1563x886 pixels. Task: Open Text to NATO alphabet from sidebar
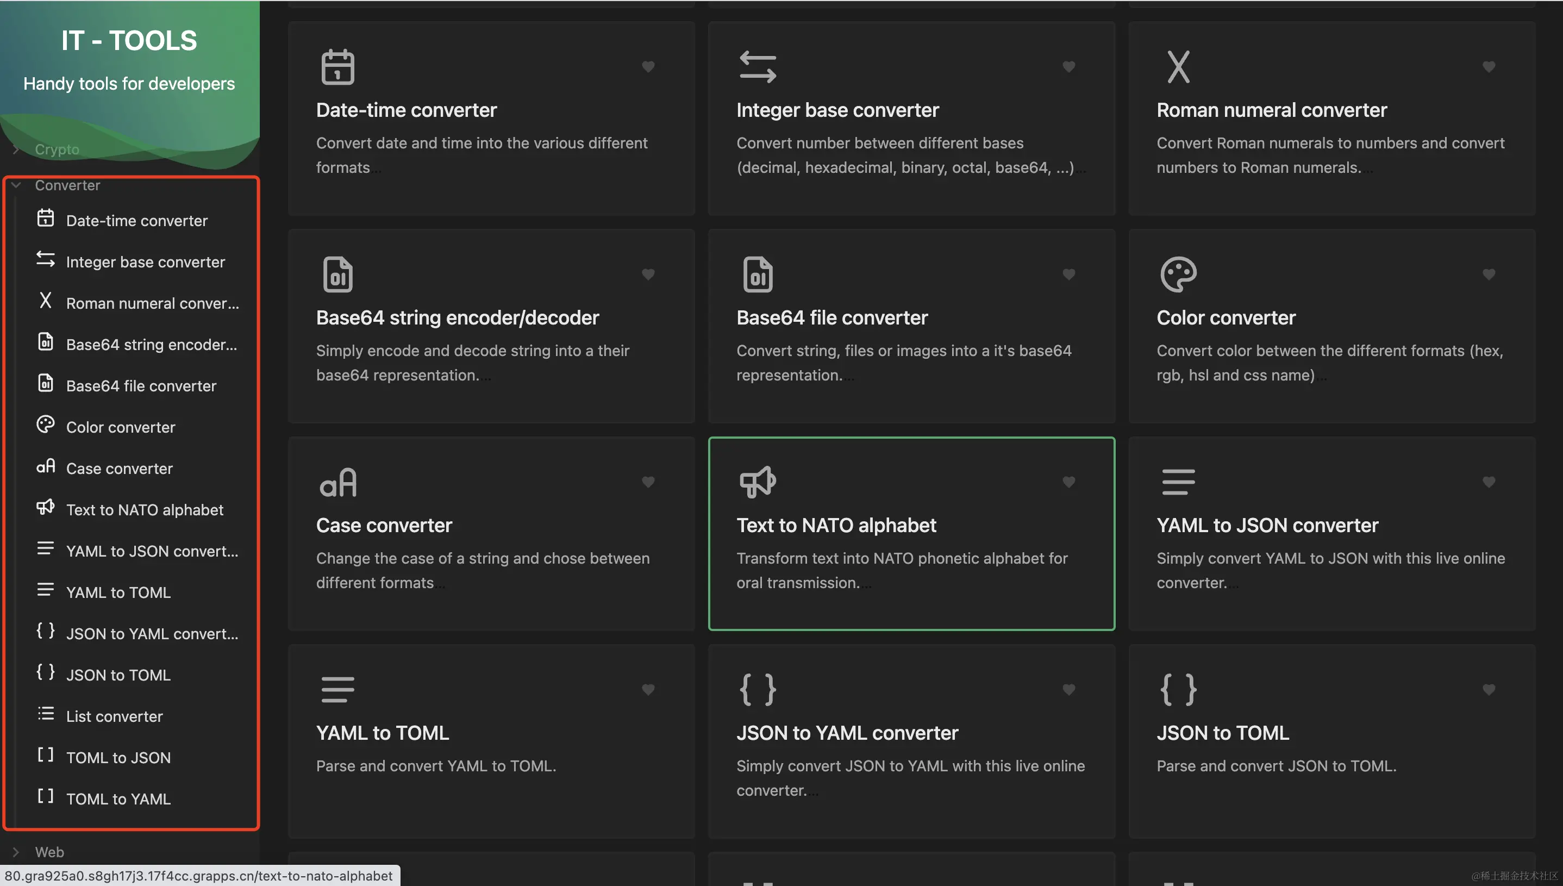(145, 510)
